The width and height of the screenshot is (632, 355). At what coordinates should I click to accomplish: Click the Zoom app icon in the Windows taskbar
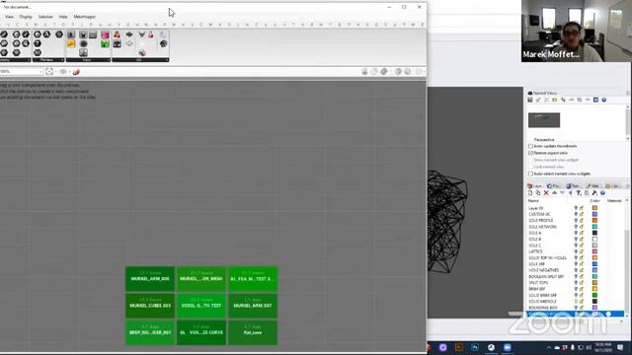[507, 347]
